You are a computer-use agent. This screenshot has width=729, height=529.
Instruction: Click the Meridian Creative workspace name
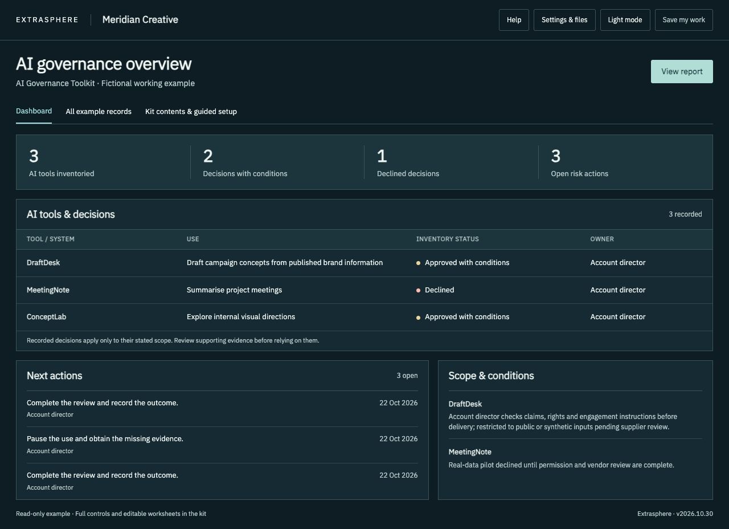point(140,19)
